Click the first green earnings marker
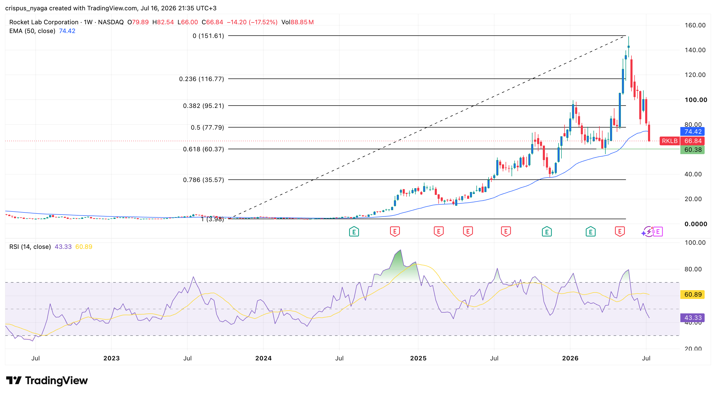Viewport: 716px width, 396px height. 354,232
